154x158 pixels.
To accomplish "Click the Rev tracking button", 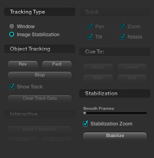I will [23, 64].
